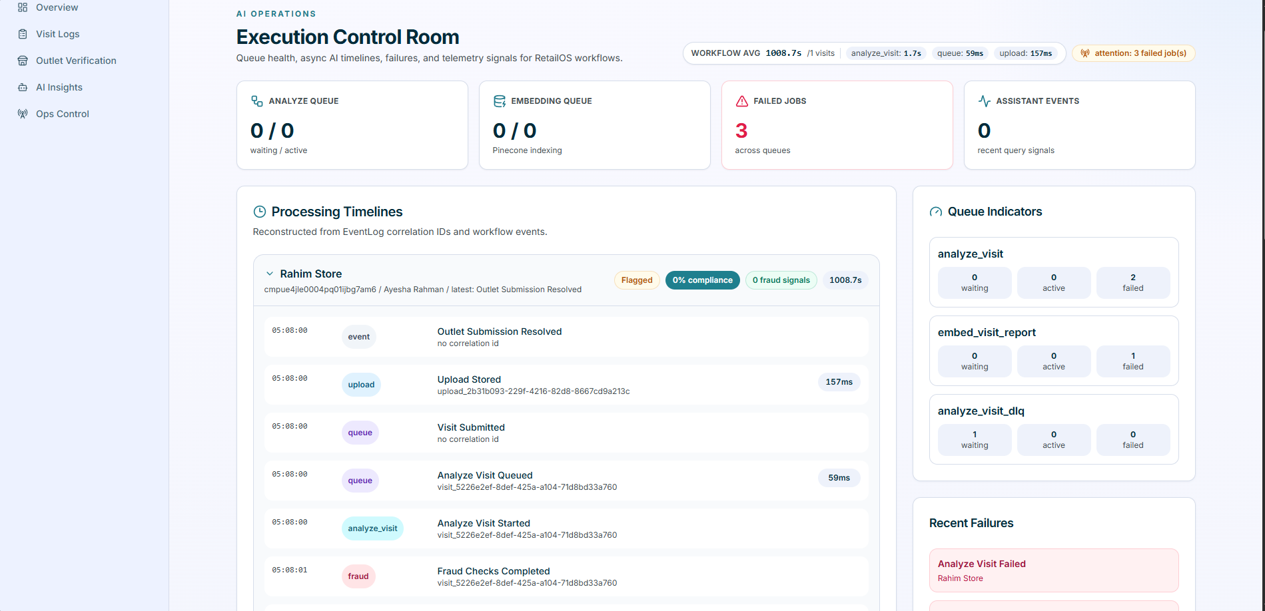
Task: Click the embed_visit_report 0 active counter
Action: point(1054,361)
